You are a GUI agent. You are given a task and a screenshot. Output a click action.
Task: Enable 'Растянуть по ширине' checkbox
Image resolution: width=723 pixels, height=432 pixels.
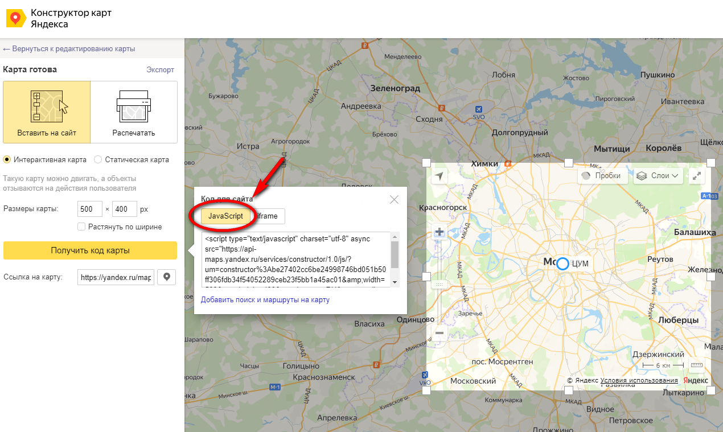pyautogui.click(x=81, y=227)
